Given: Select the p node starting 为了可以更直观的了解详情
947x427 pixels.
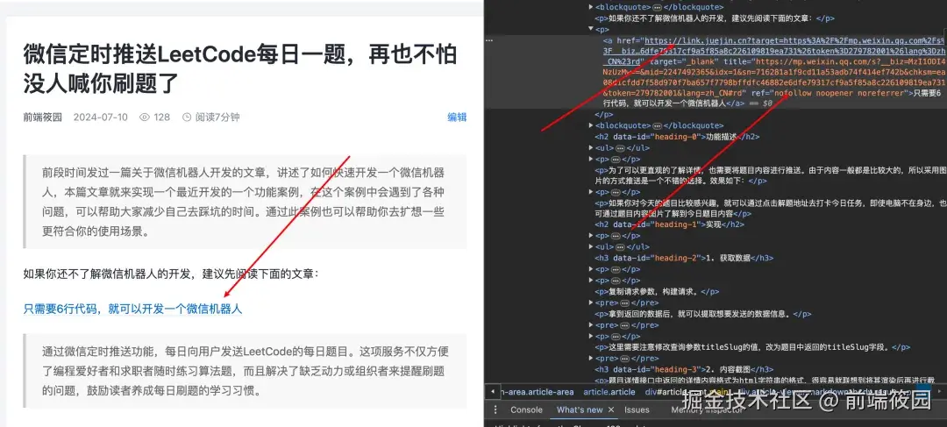Looking at the screenshot, I should click(x=771, y=175).
